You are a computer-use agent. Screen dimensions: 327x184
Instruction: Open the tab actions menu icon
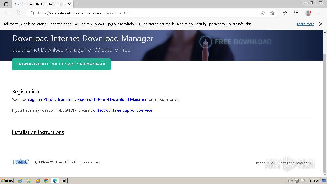[6, 4]
